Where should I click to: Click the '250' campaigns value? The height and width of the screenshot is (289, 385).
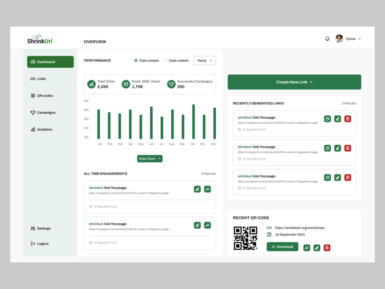click(181, 87)
